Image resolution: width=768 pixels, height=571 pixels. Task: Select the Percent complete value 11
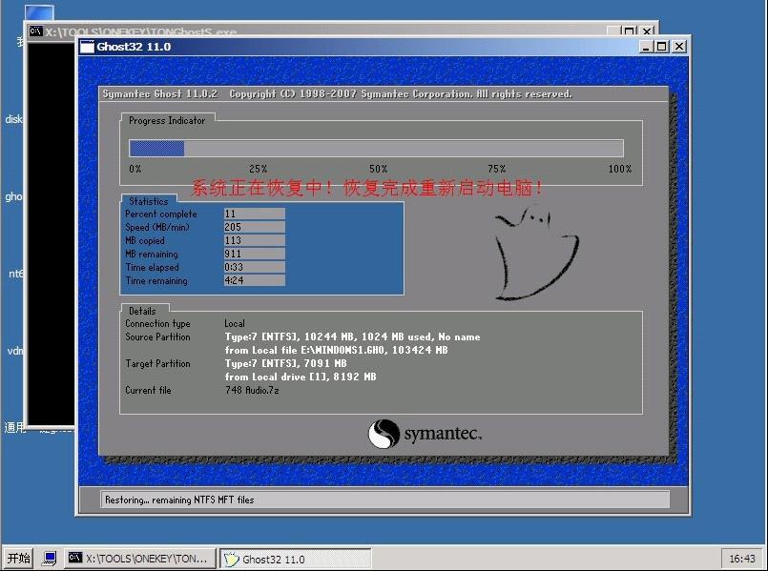254,214
